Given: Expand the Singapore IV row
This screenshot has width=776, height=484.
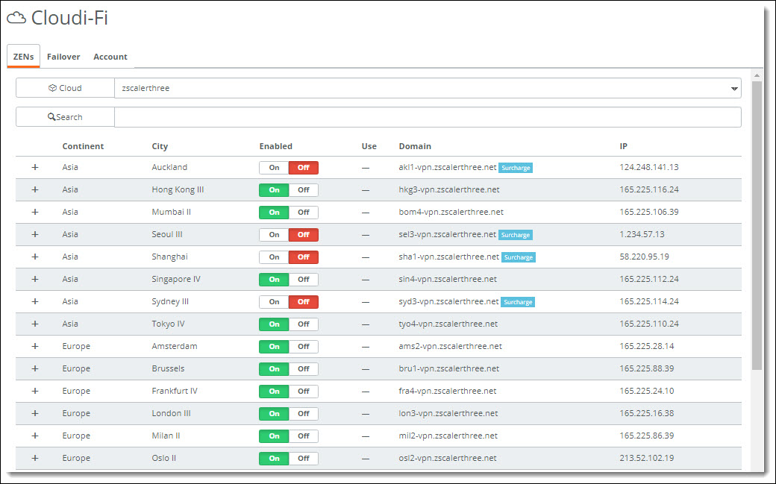Looking at the screenshot, I should 35,279.
